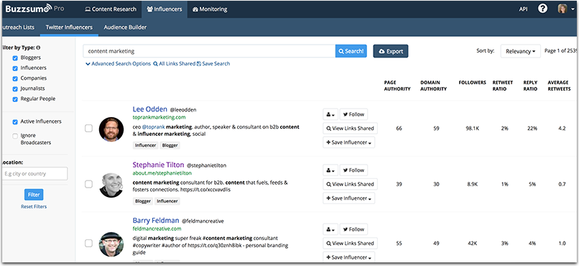
Task: Click the Buzzsumo Pro logo
Action: point(34,9)
